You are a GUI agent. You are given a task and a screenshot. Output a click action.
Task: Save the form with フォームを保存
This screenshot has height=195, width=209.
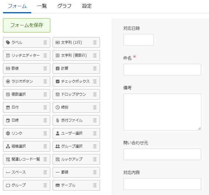(27, 25)
